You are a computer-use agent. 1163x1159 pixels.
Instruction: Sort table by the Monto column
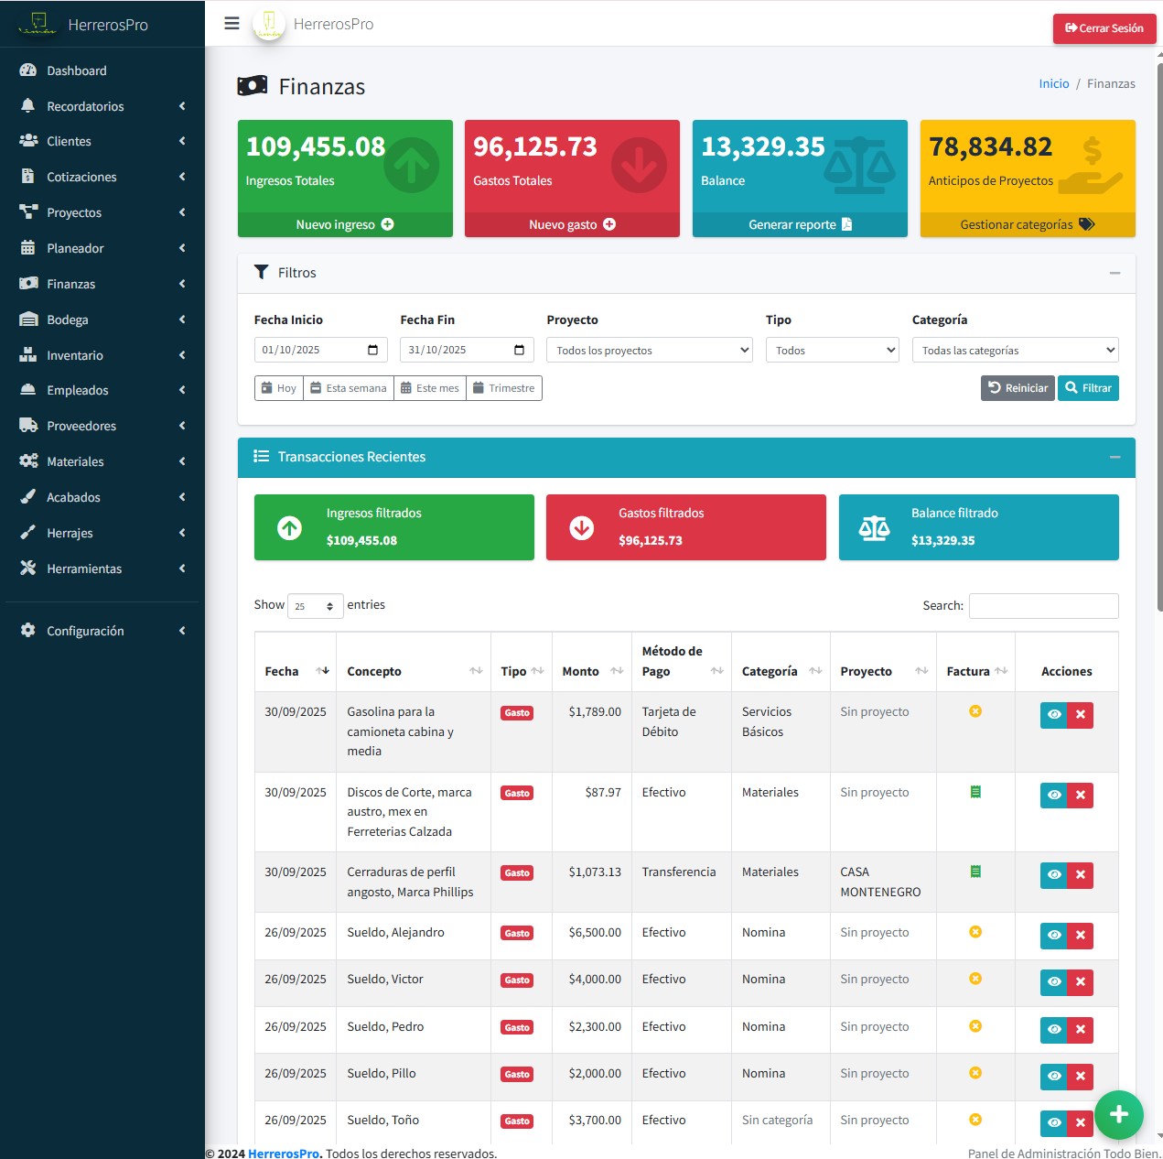tap(591, 671)
